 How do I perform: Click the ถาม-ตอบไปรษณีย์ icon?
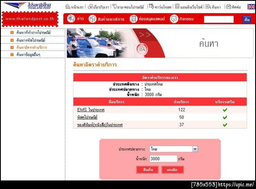point(115,6)
